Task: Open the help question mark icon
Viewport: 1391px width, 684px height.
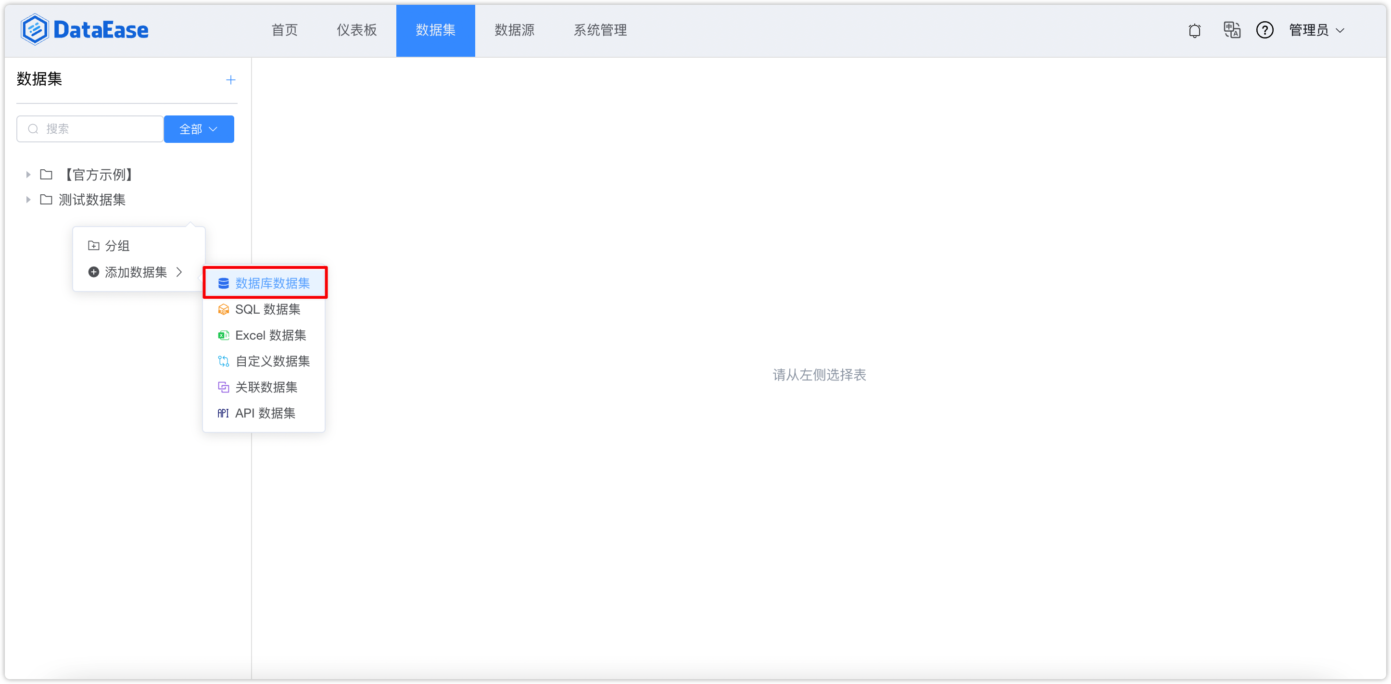Action: click(x=1265, y=30)
